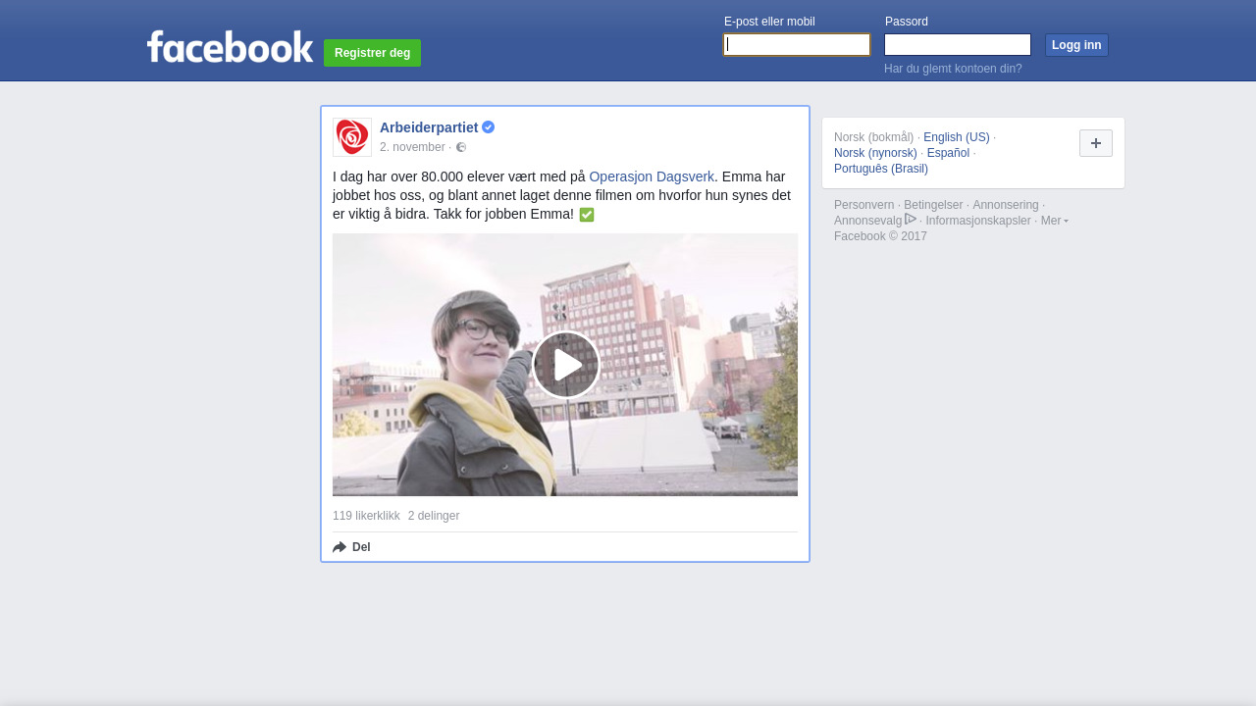Click the verified badge next to Arbeiderpartiet

(488, 127)
